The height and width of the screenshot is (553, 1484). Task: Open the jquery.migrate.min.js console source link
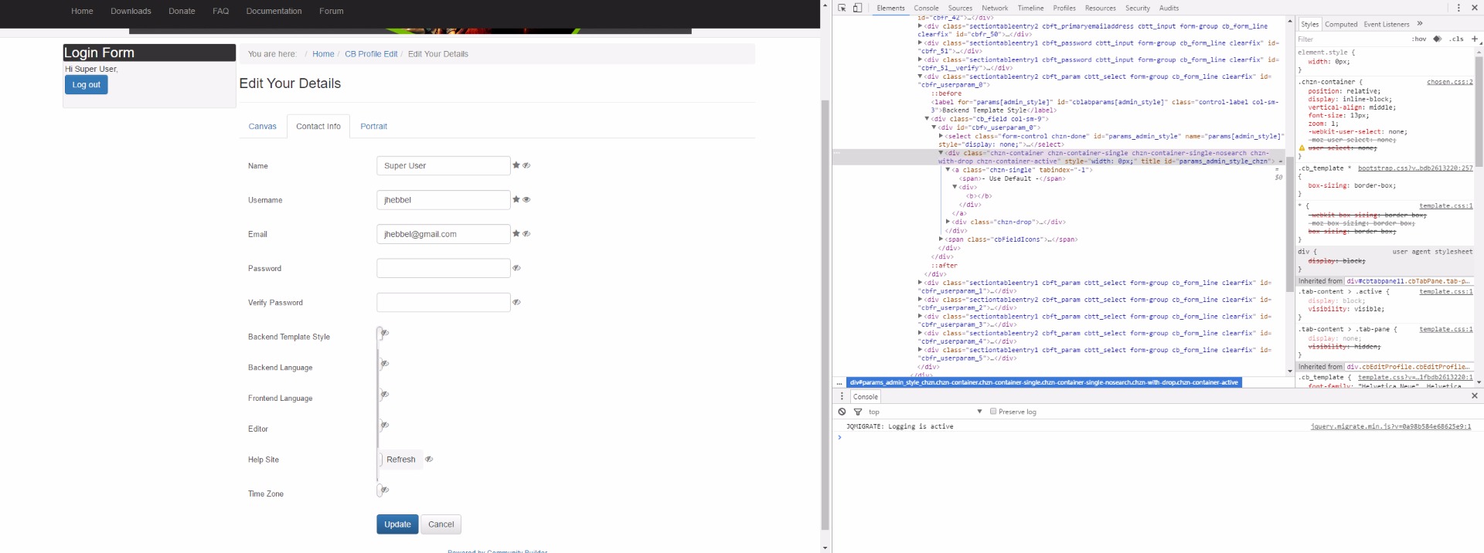(1390, 426)
